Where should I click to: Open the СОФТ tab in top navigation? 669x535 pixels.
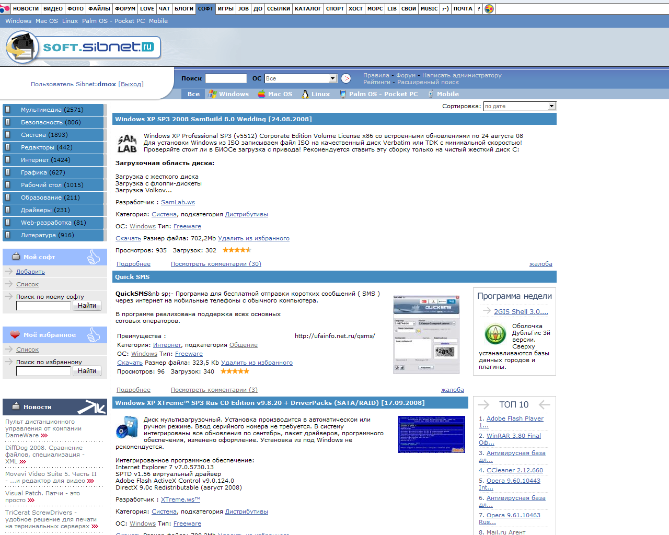pos(205,8)
